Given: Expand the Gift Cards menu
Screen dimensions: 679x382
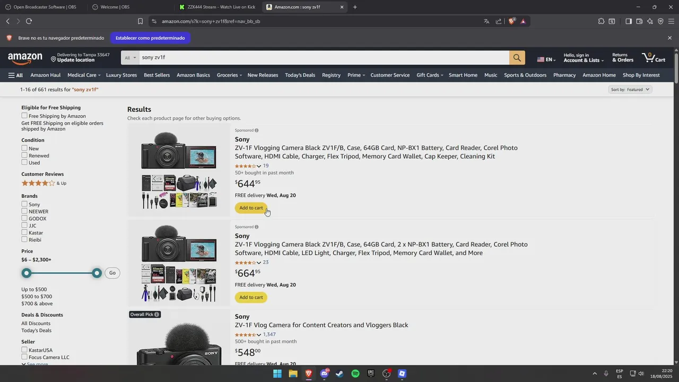Looking at the screenshot, I should click(x=430, y=75).
